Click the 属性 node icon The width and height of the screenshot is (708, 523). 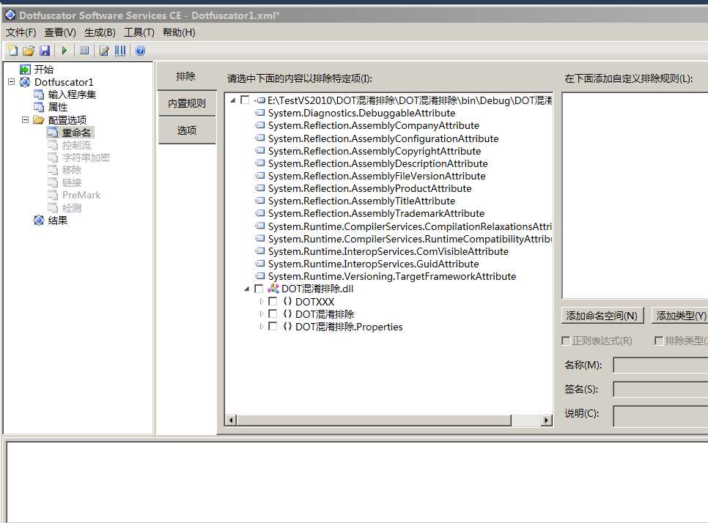[39, 107]
